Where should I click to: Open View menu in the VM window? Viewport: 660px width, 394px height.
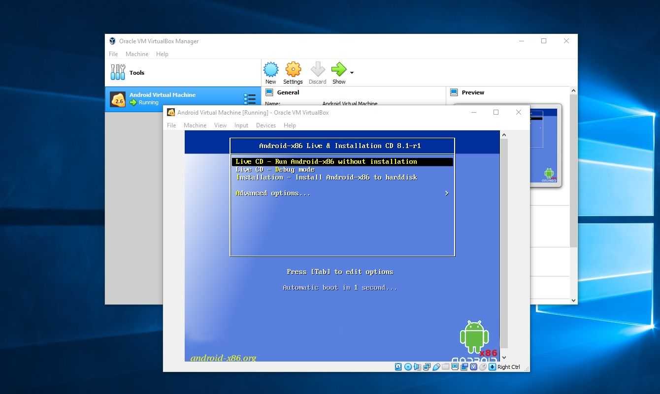pyautogui.click(x=220, y=125)
